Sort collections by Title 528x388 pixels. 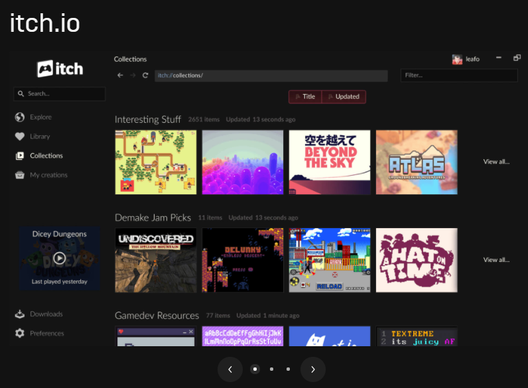tap(305, 97)
